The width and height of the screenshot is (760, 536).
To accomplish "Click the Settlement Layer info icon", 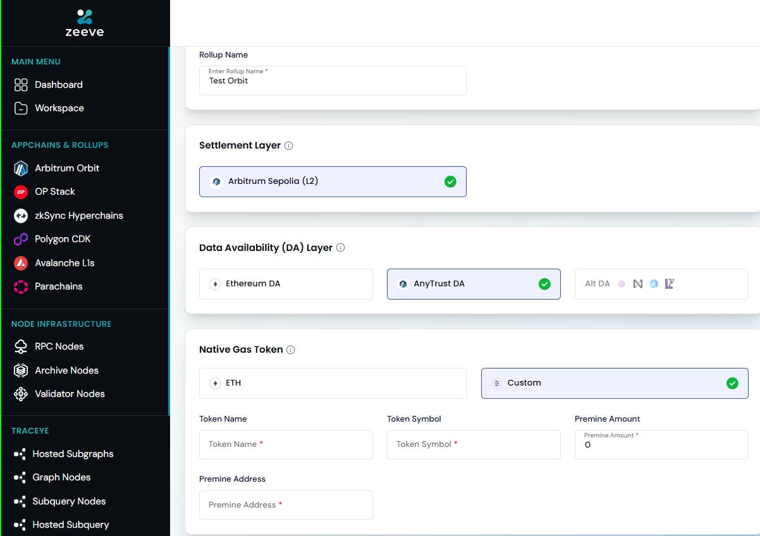I will [x=289, y=145].
